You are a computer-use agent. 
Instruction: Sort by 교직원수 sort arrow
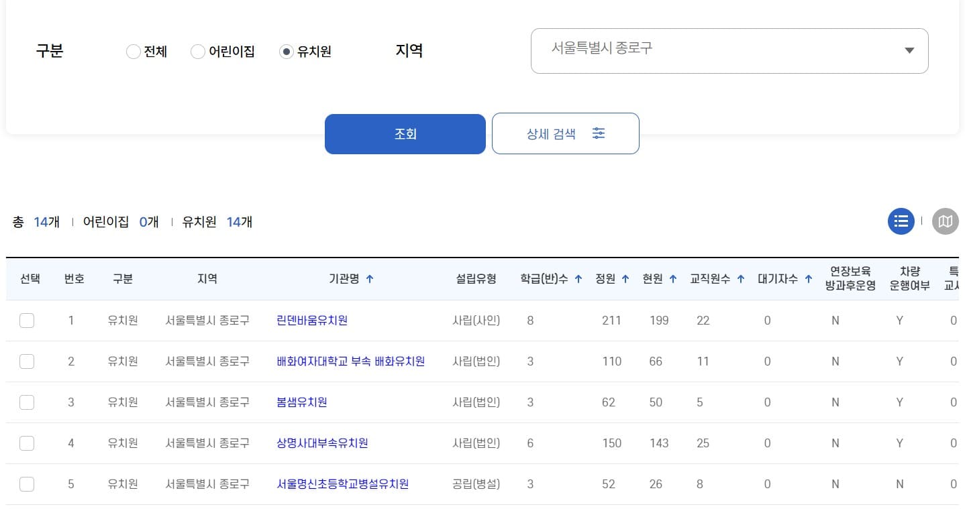740,279
